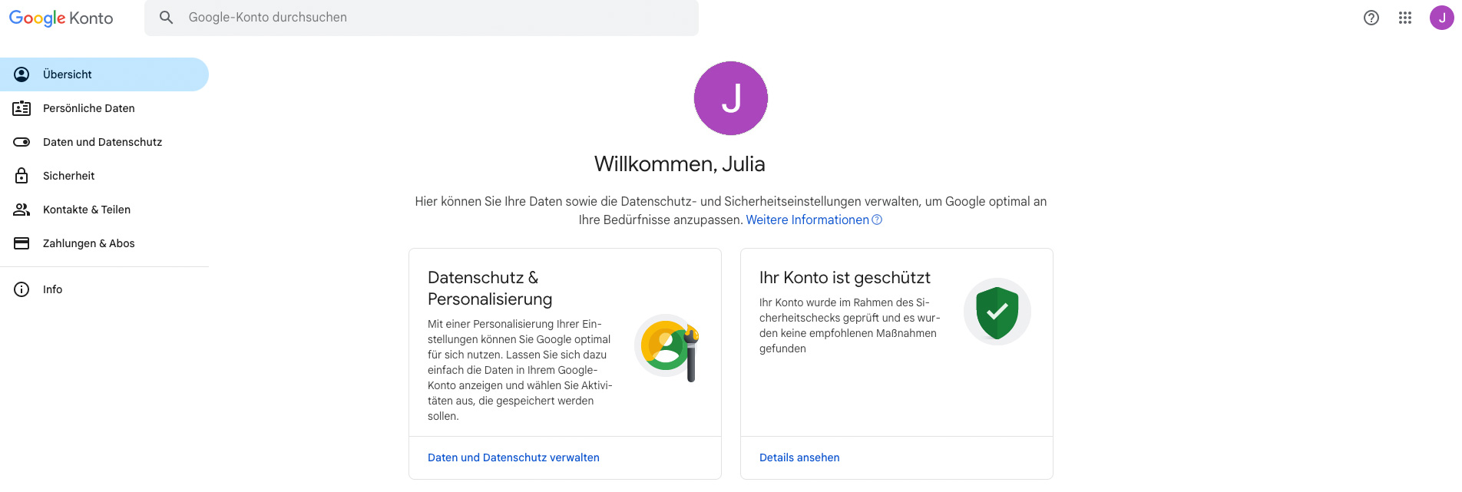Click the search magnifier icon
The width and height of the screenshot is (1462, 492).
pyautogui.click(x=166, y=17)
